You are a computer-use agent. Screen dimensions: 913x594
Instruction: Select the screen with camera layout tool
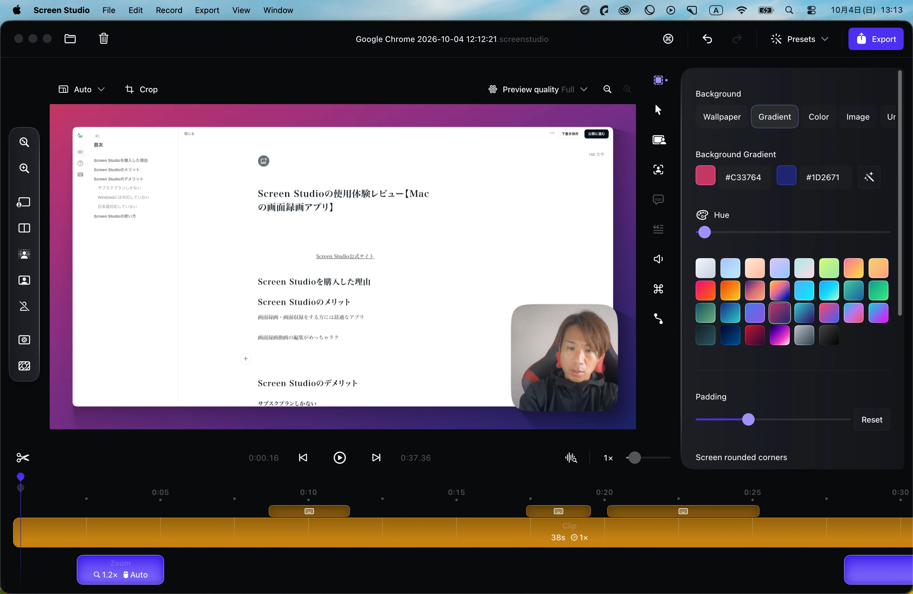[24, 202]
